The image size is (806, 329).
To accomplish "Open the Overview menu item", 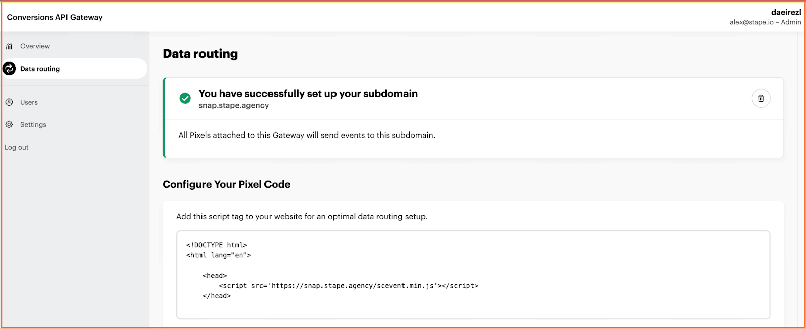I will (35, 46).
